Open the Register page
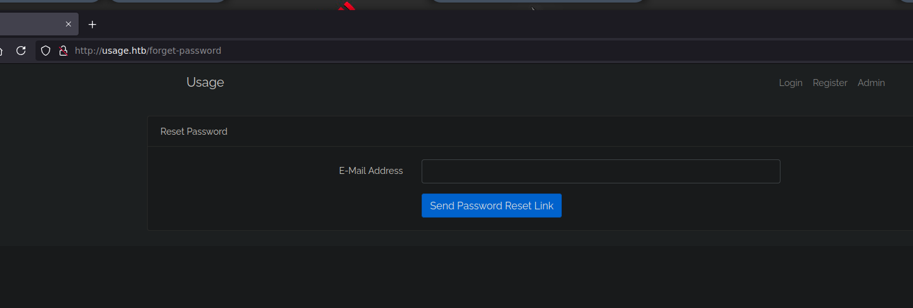Screen dimensions: 913x308 click(830, 83)
